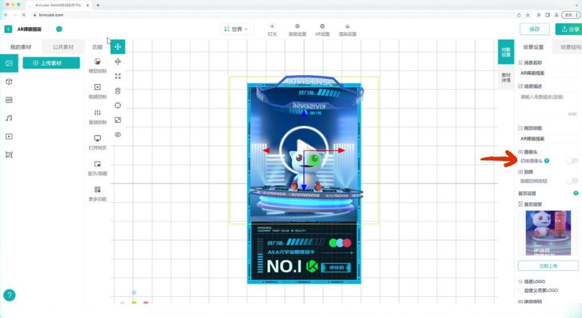The image size is (582, 318).
Task: Activate the rotate tool below the move tool
Action: [118, 61]
